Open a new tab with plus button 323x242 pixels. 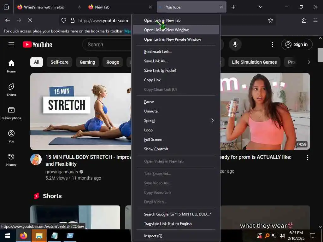pos(233,7)
